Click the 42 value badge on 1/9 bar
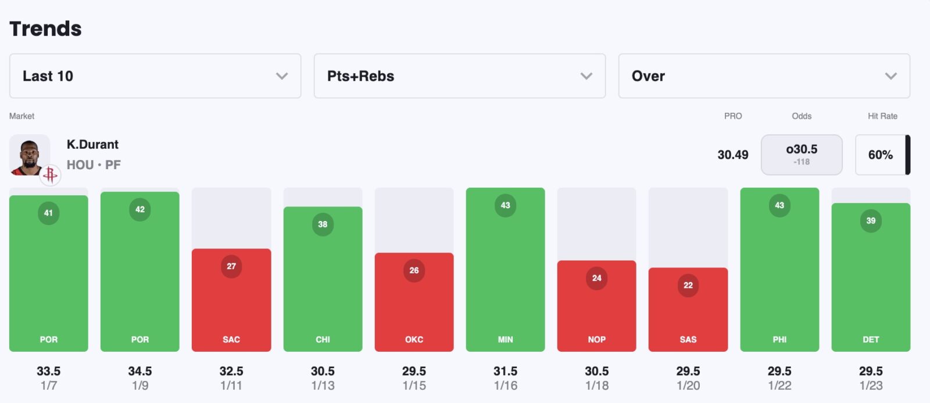The width and height of the screenshot is (930, 403). [x=140, y=209]
